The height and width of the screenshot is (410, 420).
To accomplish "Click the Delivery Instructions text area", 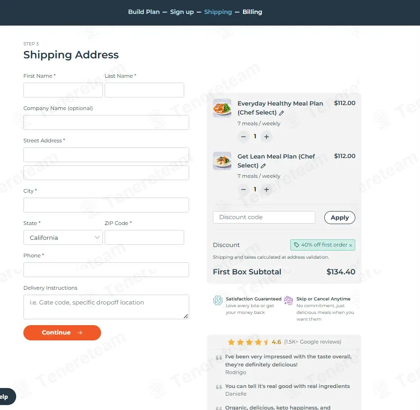I will pyautogui.click(x=106, y=307).
